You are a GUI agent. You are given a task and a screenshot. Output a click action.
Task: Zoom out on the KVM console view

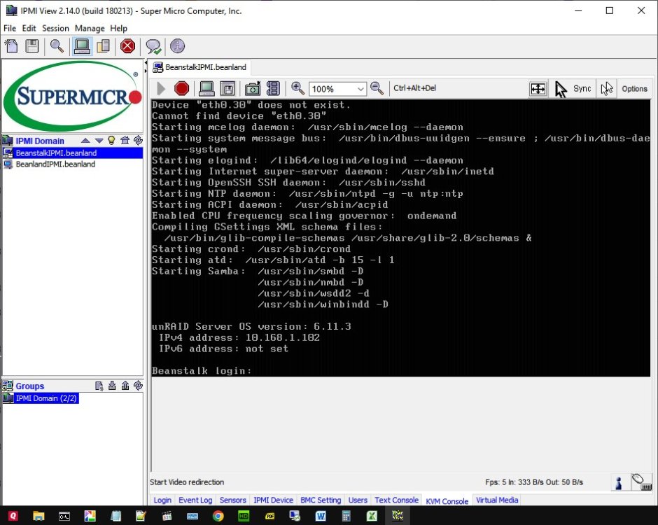377,88
